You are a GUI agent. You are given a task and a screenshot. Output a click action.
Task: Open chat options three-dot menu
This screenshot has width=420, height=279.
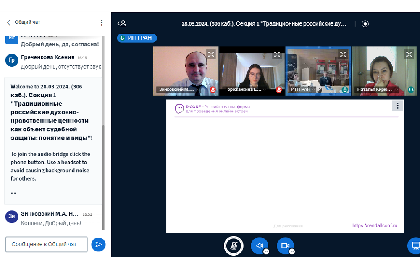[x=102, y=23]
